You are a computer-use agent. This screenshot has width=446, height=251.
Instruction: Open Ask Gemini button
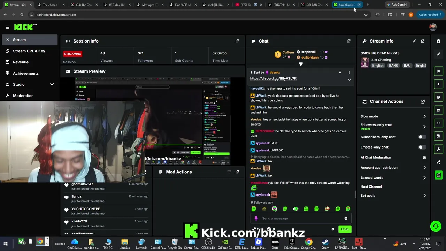(397, 5)
